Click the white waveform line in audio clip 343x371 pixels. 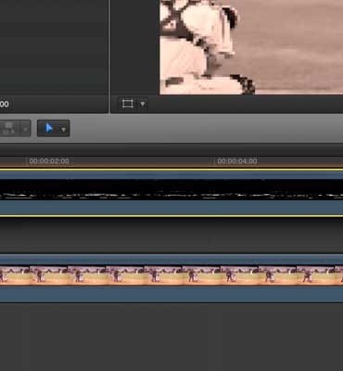tap(171, 196)
